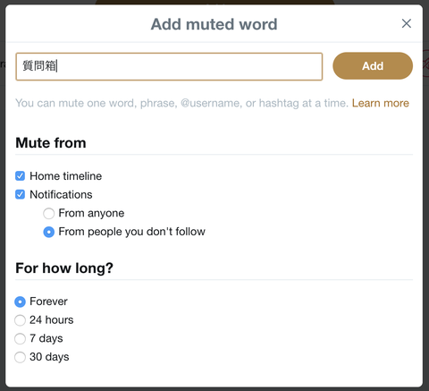Uncheck the Home timeline checkbox box
429x391 pixels.
[x=20, y=176]
